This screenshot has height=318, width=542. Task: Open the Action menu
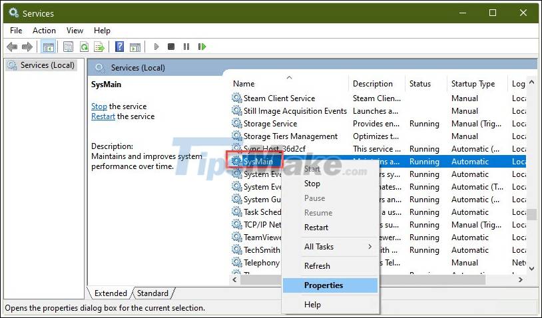pos(44,31)
